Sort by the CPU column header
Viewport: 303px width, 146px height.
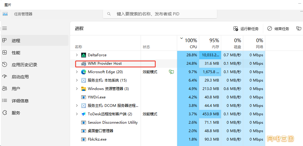click(188, 43)
